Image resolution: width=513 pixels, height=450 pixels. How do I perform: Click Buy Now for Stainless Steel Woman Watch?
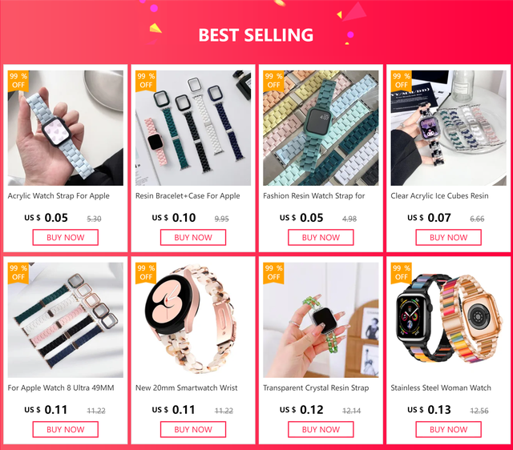click(x=449, y=429)
